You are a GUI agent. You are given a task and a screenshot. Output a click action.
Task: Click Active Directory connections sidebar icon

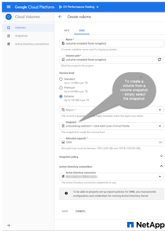[x=9, y=44]
